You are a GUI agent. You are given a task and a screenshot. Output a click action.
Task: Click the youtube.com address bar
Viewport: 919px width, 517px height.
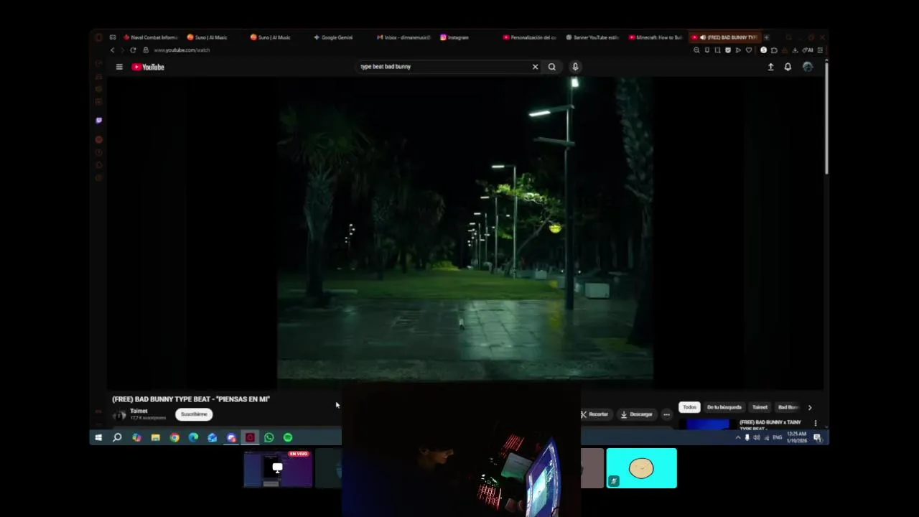[182, 50]
